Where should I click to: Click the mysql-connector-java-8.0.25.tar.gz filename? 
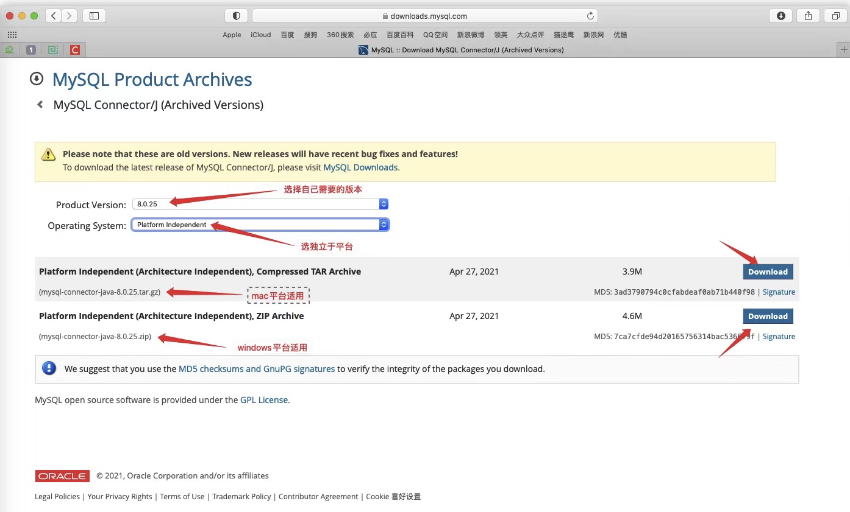click(99, 292)
